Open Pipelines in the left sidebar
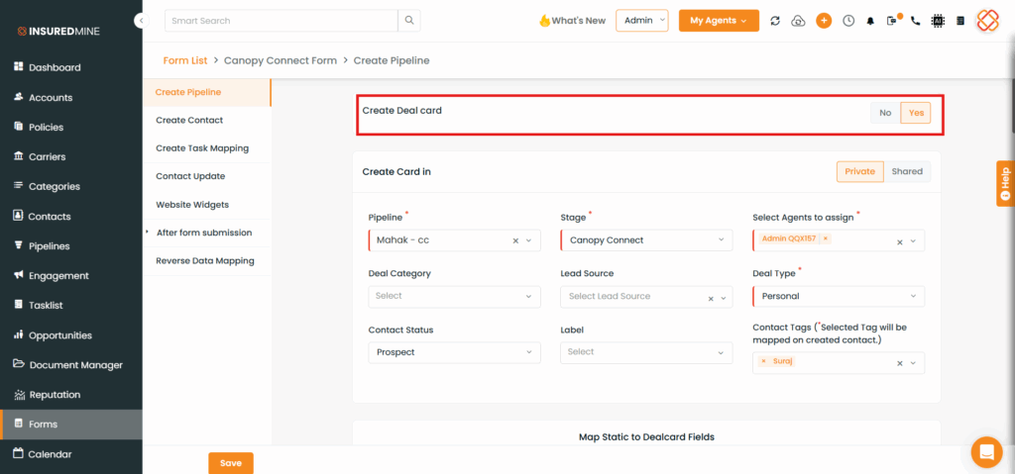The height and width of the screenshot is (474, 1015). click(50, 246)
